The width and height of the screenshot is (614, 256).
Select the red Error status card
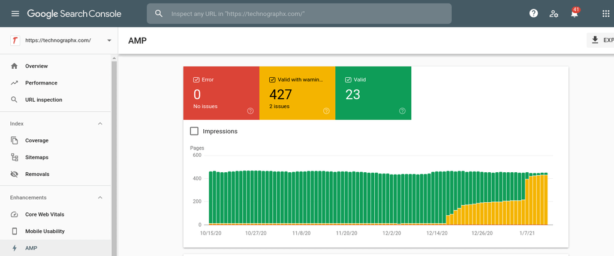click(x=221, y=93)
